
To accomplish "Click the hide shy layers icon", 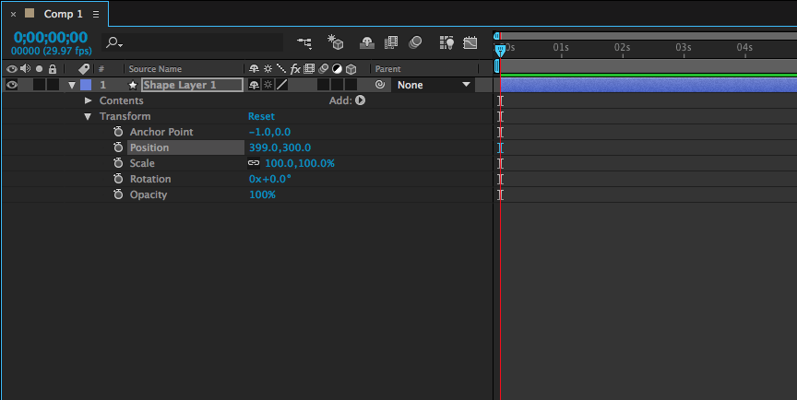I will pyautogui.click(x=367, y=42).
